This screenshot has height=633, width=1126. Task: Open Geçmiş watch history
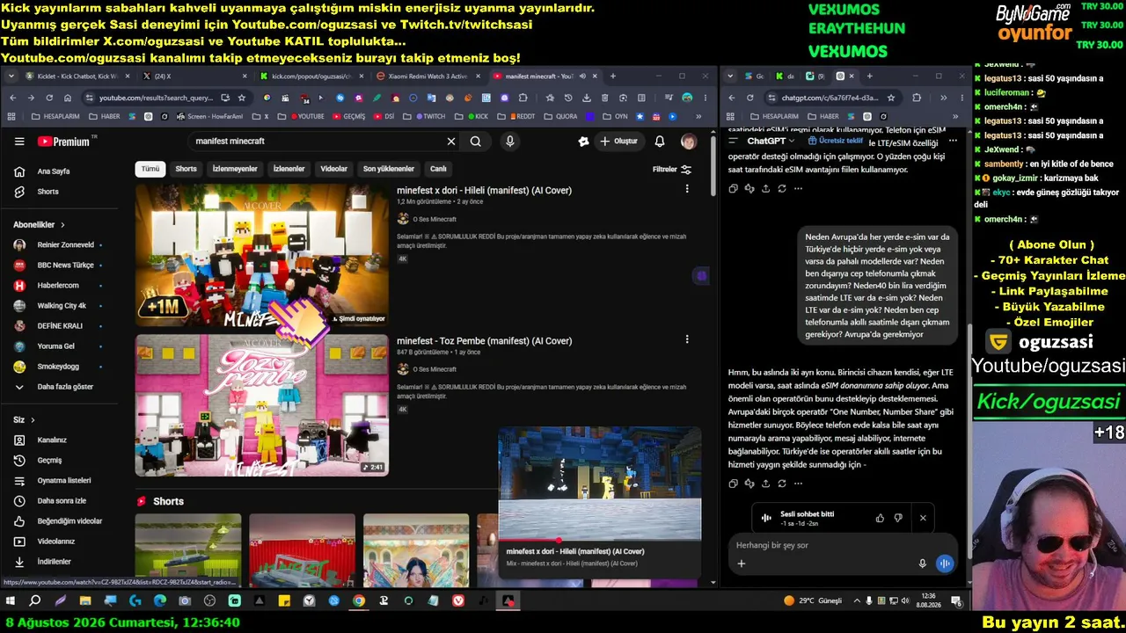click(x=49, y=461)
